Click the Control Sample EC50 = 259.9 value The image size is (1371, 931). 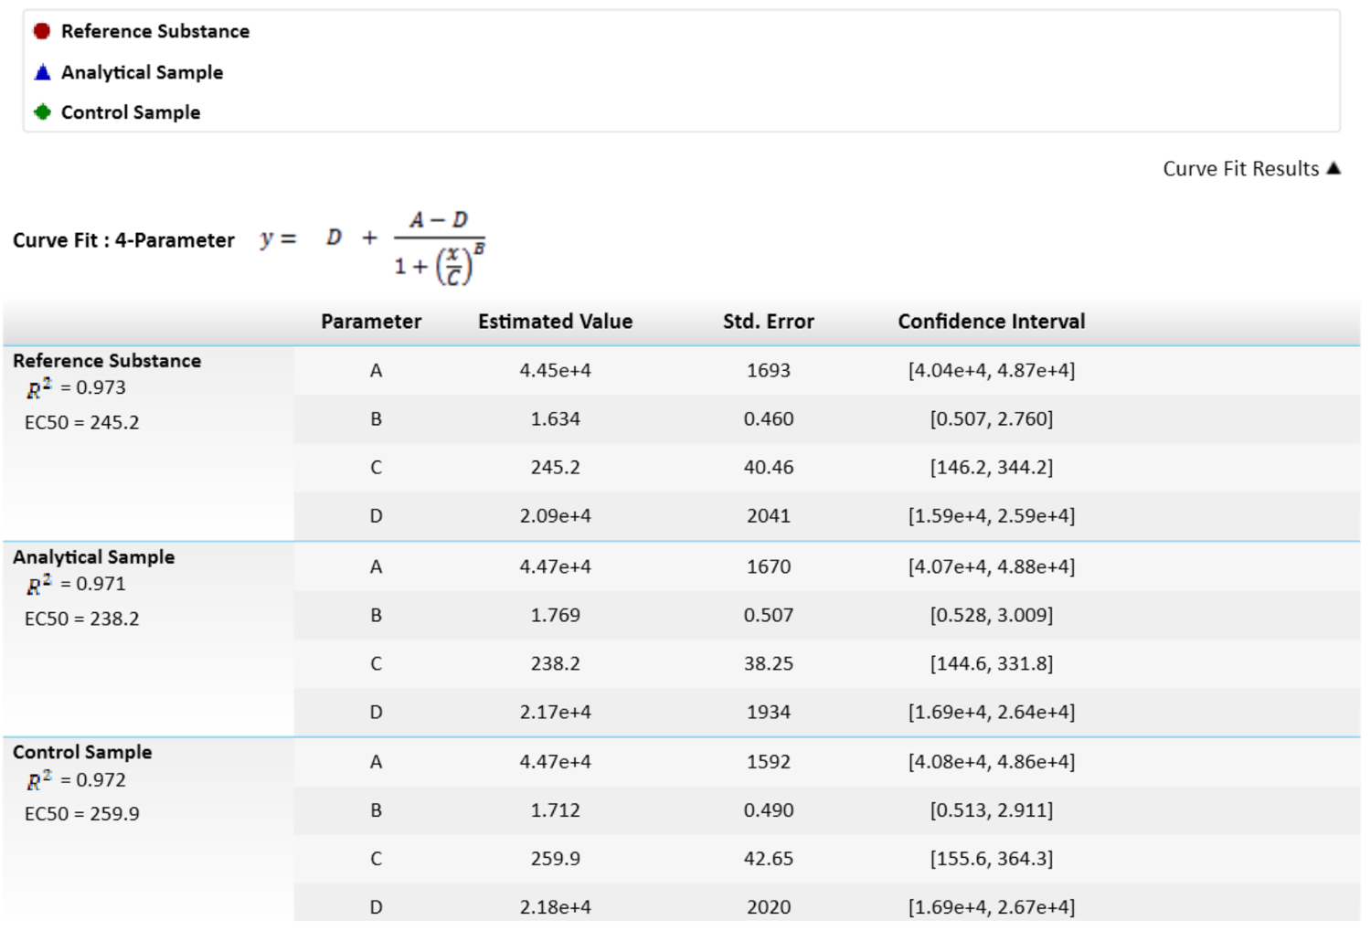(82, 814)
